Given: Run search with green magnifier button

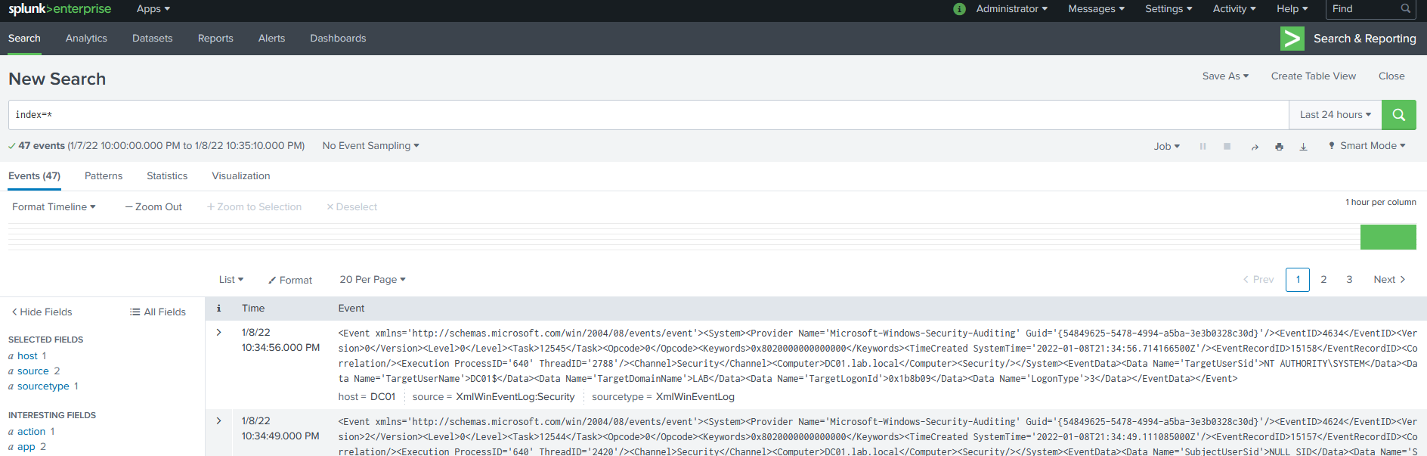Looking at the screenshot, I should [x=1398, y=115].
